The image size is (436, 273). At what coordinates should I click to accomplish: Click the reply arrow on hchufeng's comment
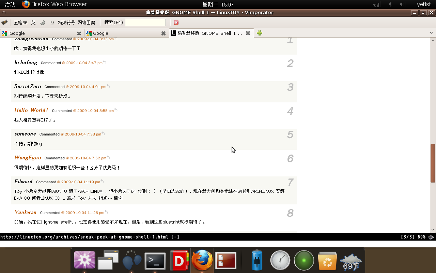(105, 62)
